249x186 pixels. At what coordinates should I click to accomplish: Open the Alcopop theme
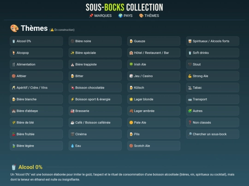(36, 53)
